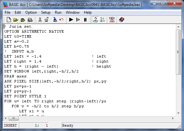Click the 'LET b=0.75' line
Viewport: 184px width, 131px height.
pyautogui.click(x=17, y=46)
